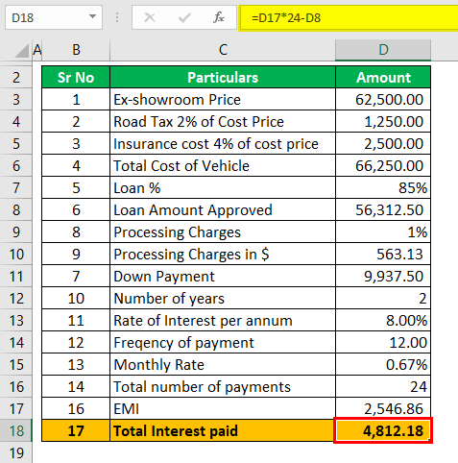The width and height of the screenshot is (458, 463).
Task: Click the Number of years cell
Action: [x=223, y=299]
